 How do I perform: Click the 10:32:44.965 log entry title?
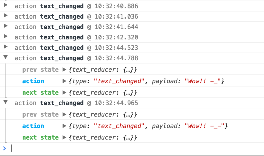76,103
